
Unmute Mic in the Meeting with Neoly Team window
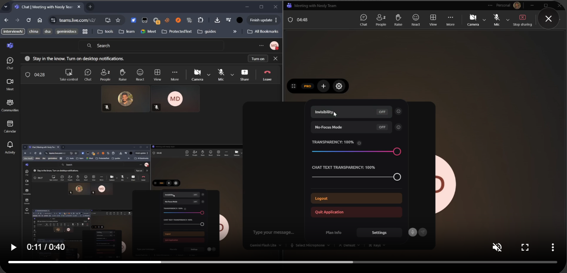coord(496,20)
